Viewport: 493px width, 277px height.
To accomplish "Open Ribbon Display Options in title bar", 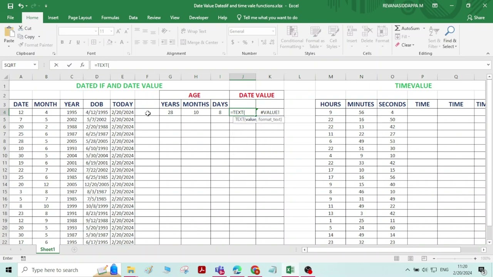I will coord(435,6).
